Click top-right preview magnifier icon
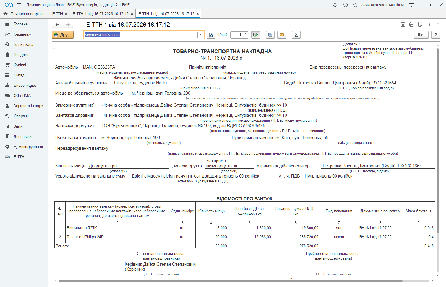The width and height of the screenshot is (446, 287). point(421,25)
